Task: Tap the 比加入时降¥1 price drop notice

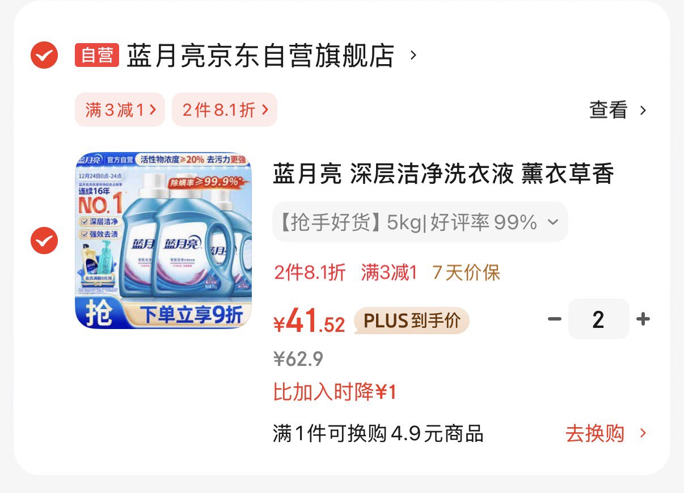Action: pyautogui.click(x=335, y=392)
